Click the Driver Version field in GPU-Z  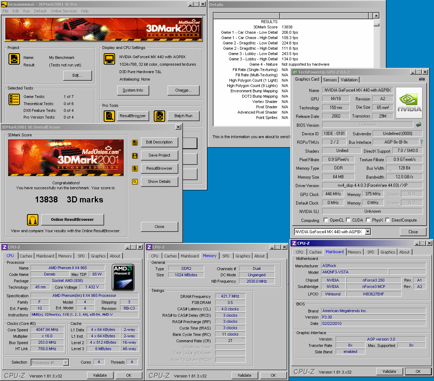click(372, 186)
